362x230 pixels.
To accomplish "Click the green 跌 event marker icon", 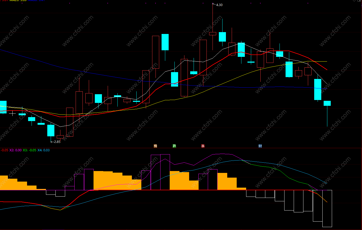I will (x=174, y=146).
